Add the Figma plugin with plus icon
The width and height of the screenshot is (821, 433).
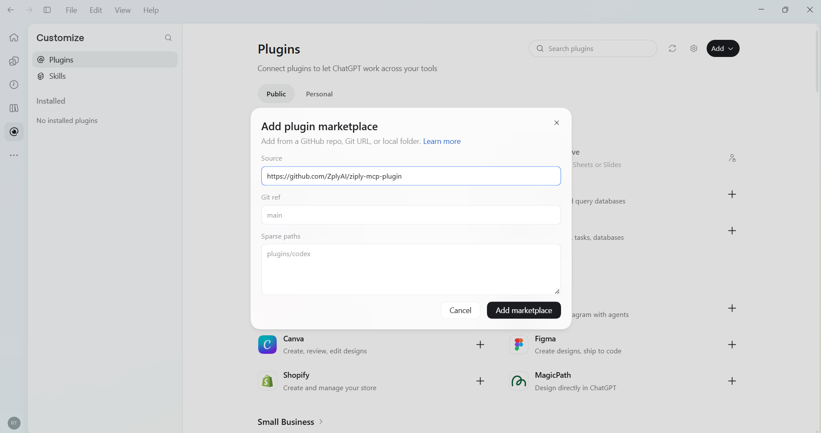pos(732,345)
